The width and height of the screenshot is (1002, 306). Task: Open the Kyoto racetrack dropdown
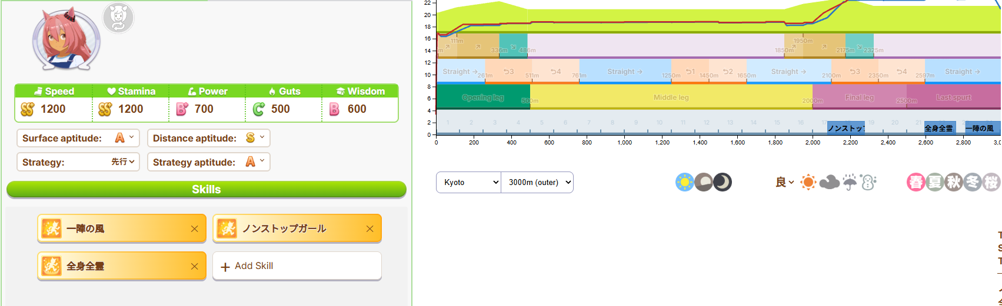click(x=468, y=182)
